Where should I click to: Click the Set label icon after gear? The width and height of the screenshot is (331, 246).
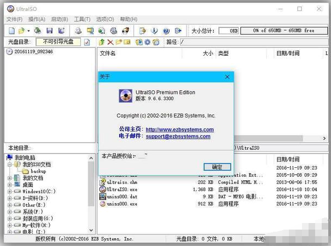click(156, 42)
